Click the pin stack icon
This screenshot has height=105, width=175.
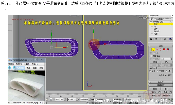(x=151, y=39)
